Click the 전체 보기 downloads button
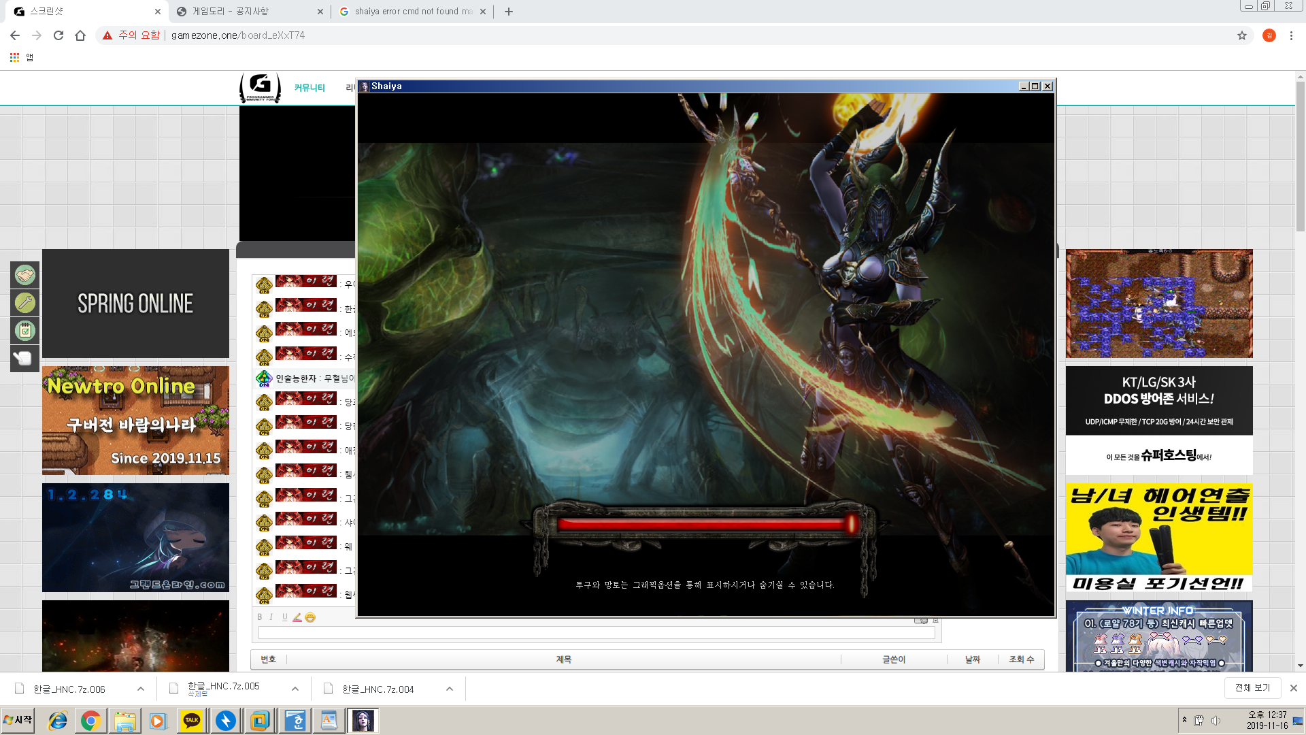 [x=1252, y=687]
